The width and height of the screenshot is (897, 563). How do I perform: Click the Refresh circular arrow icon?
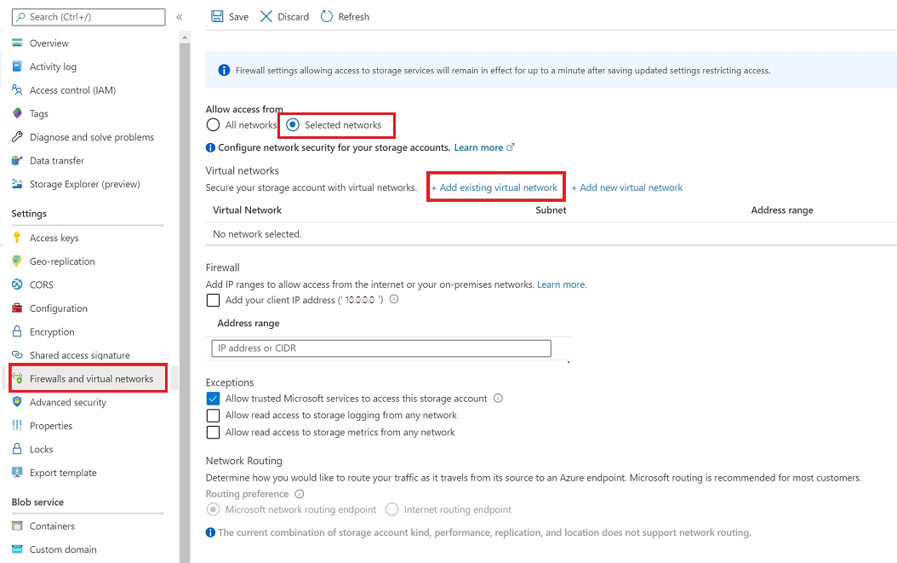tap(327, 17)
